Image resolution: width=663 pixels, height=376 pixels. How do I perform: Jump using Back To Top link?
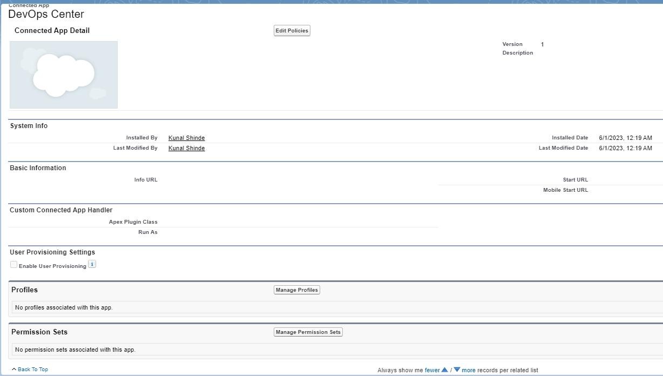pos(33,370)
